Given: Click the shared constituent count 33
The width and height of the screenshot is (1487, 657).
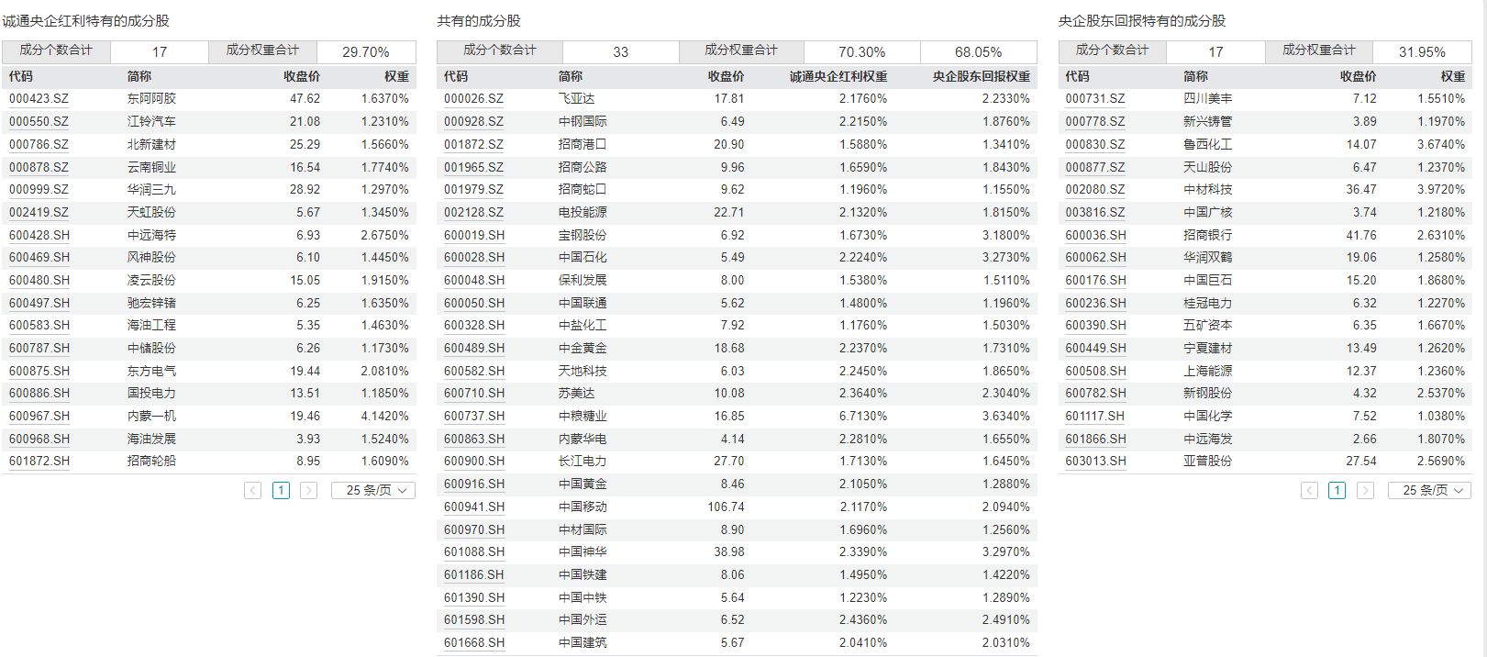Looking at the screenshot, I should coord(621,52).
